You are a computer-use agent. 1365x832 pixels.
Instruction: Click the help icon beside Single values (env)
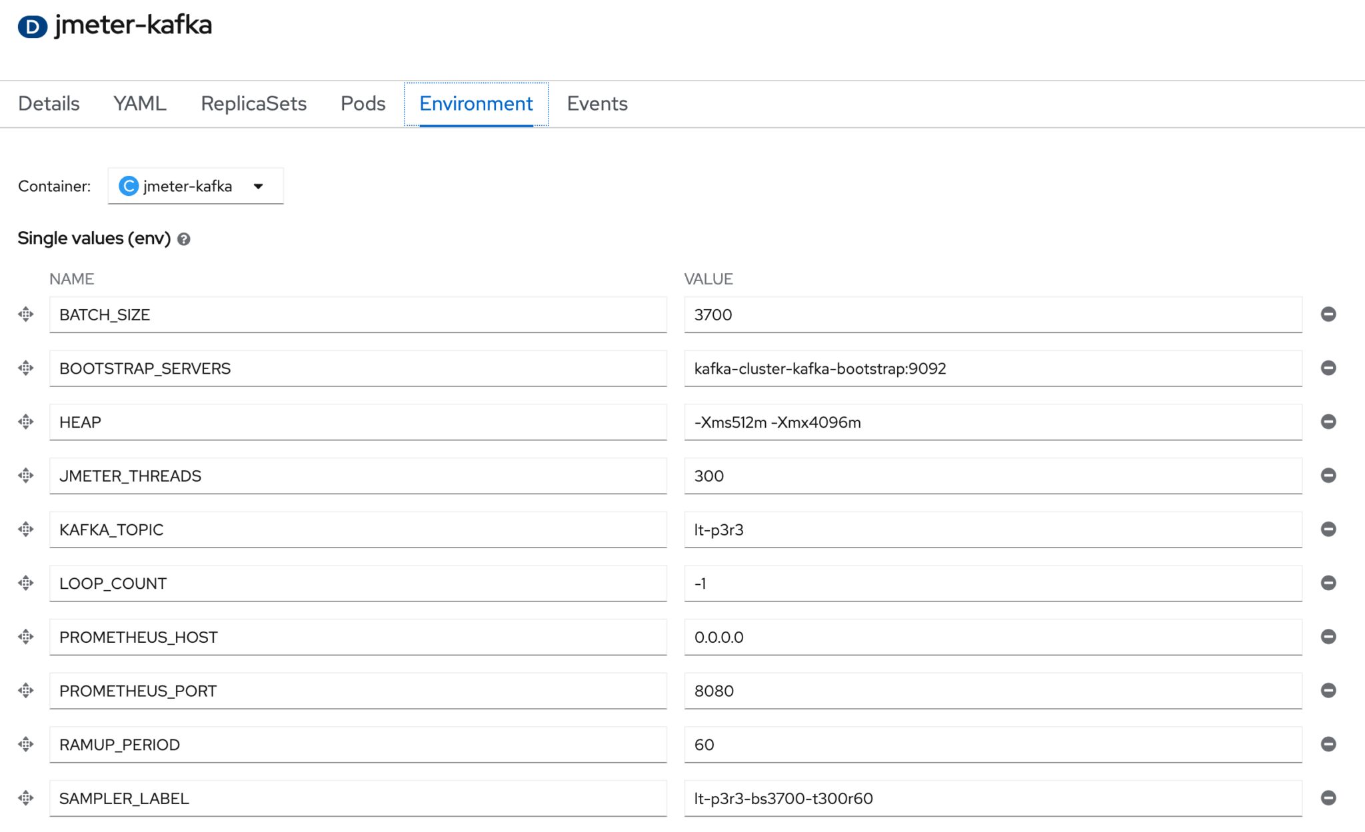(185, 238)
